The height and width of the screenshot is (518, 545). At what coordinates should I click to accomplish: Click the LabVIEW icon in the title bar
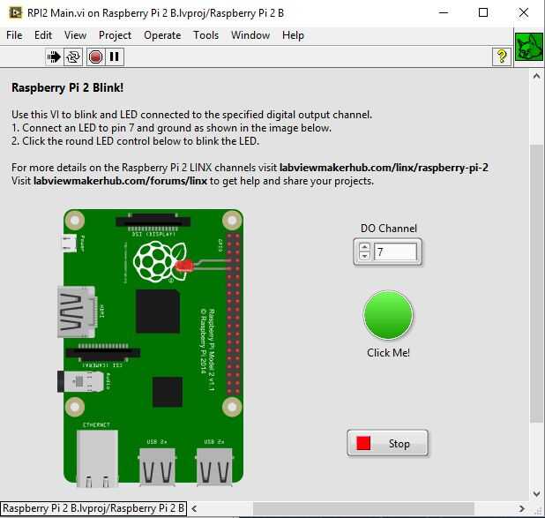[x=15, y=13]
